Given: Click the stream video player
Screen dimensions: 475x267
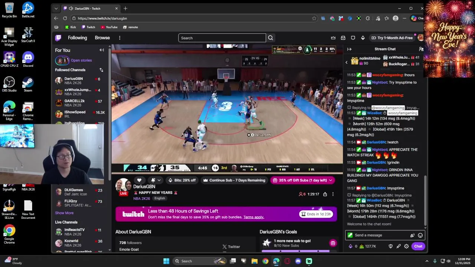Looking at the screenshot, I should [227, 108].
